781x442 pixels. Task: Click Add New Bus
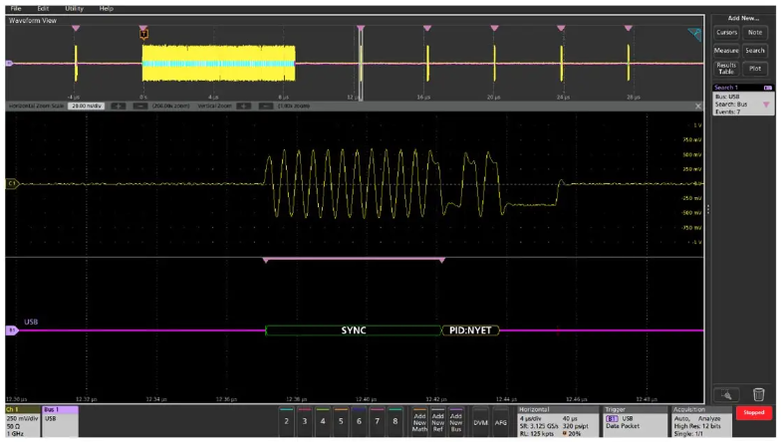point(456,422)
